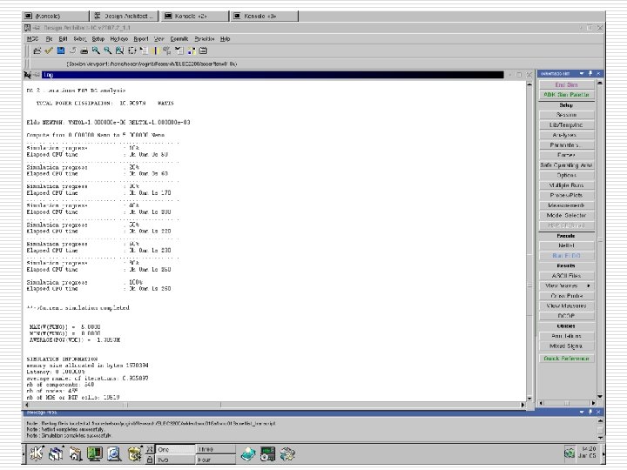Click the End Sim button
This screenshot has width=627, height=470.
coord(566,84)
